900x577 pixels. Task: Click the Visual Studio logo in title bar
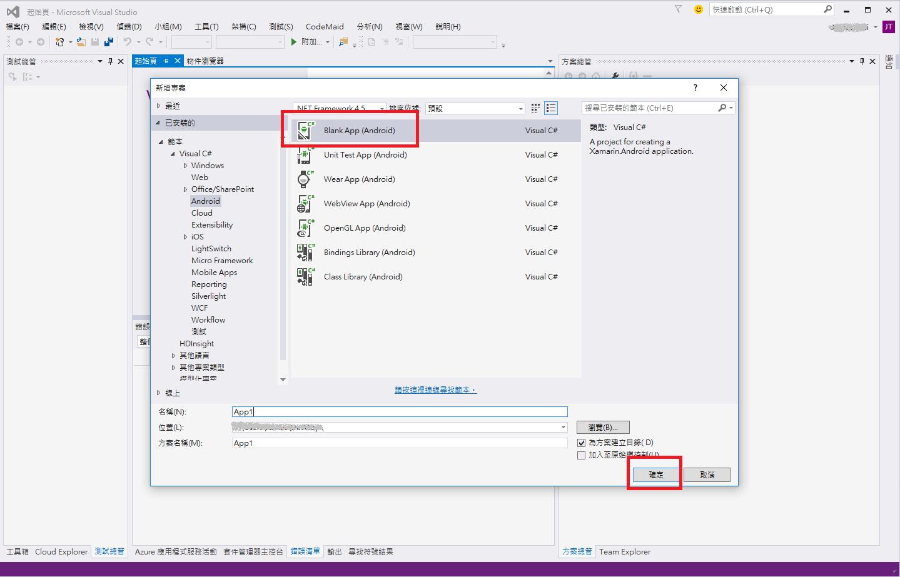(13, 11)
